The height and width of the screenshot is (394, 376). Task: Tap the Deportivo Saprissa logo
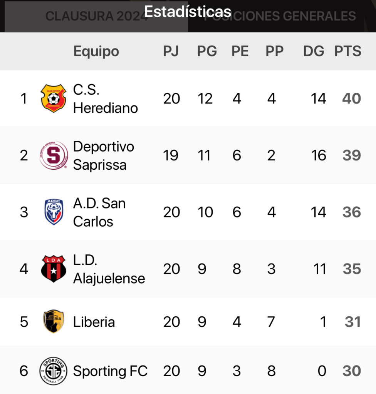tap(54, 155)
